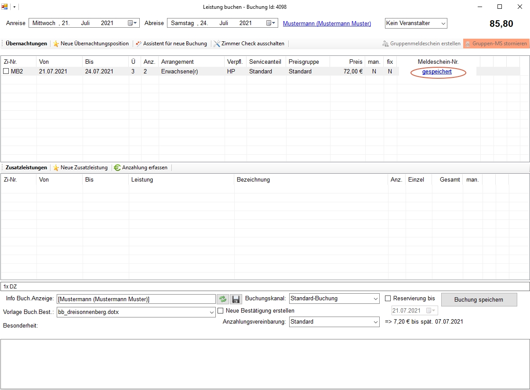530x390 pixels.
Task: Expand the Kein Veranstalter dropdown
Action: click(x=443, y=23)
